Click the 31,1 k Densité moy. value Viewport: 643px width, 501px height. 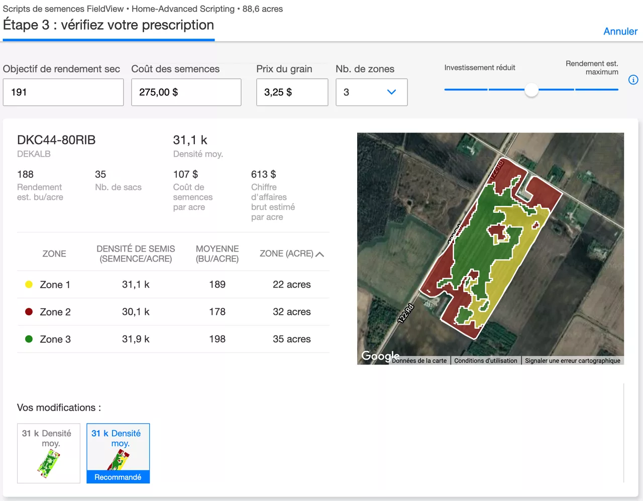click(190, 140)
